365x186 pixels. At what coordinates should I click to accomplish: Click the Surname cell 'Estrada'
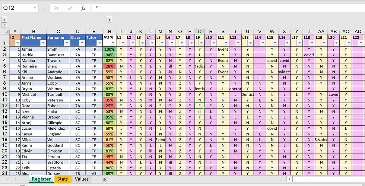click(x=58, y=168)
